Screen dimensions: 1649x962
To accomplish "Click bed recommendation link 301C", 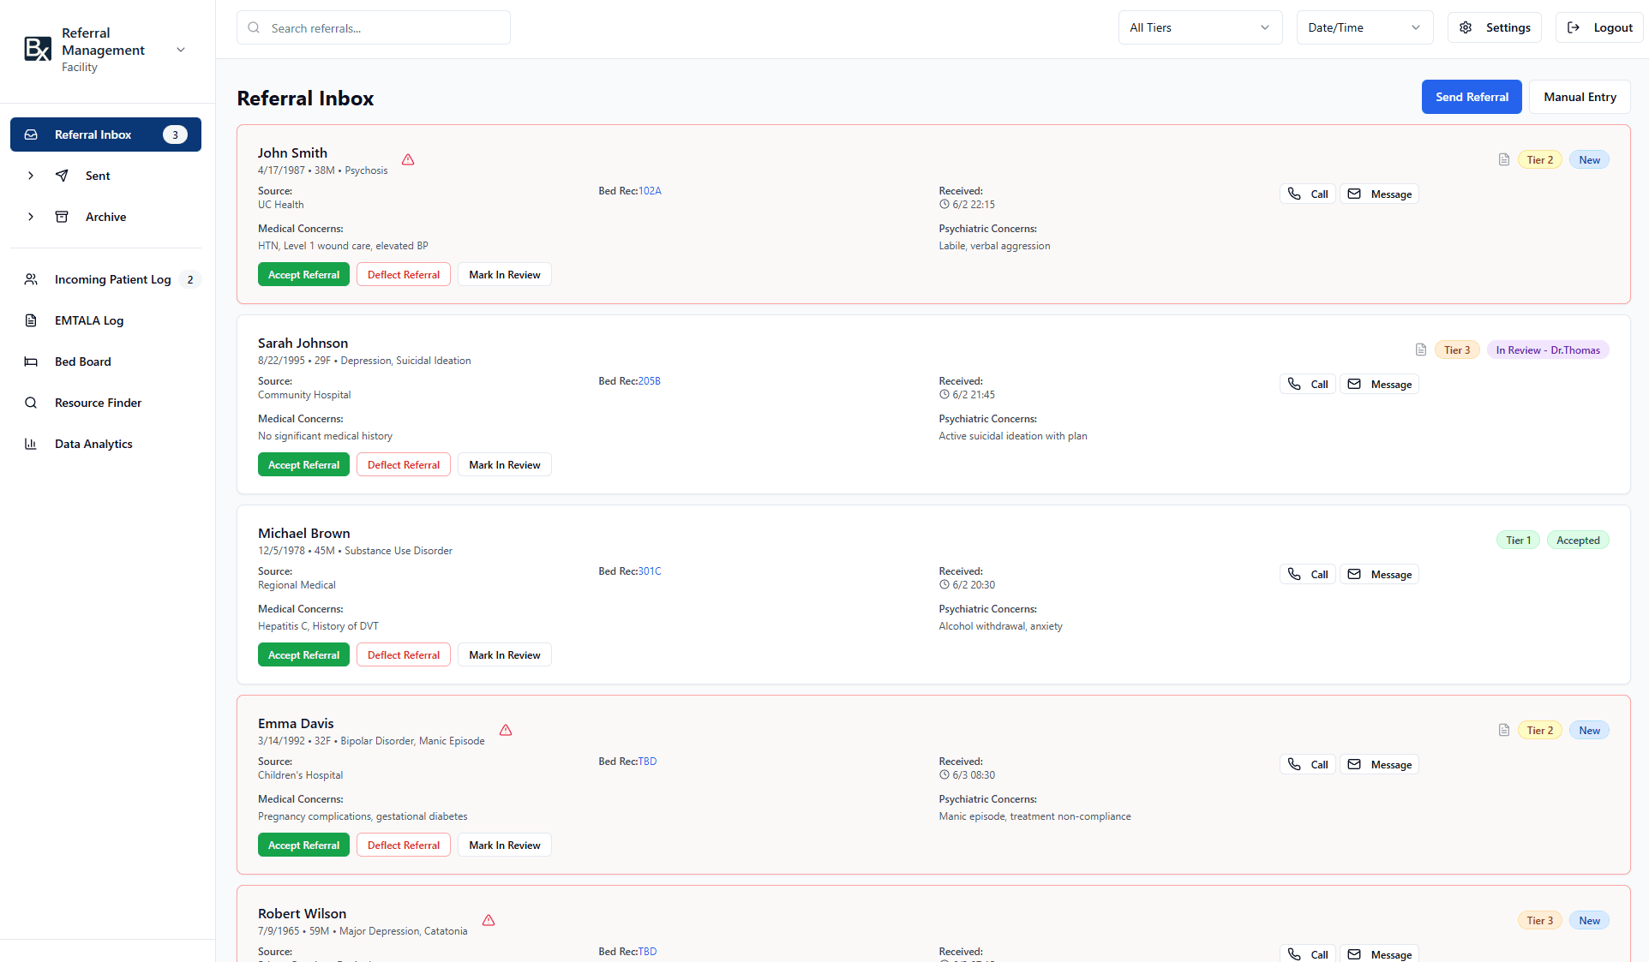I will [x=650, y=571].
